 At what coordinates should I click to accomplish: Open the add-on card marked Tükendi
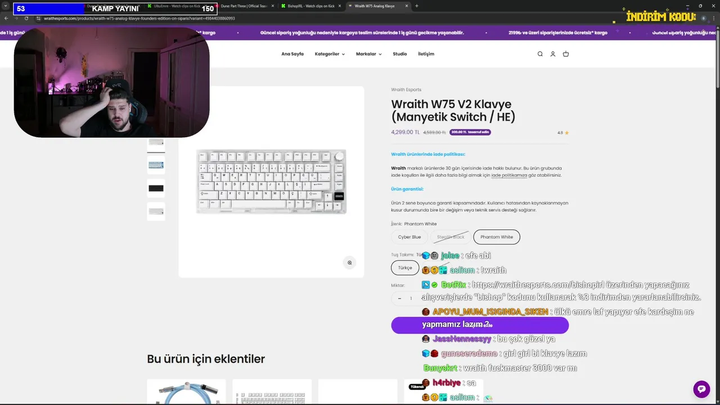[x=443, y=392]
